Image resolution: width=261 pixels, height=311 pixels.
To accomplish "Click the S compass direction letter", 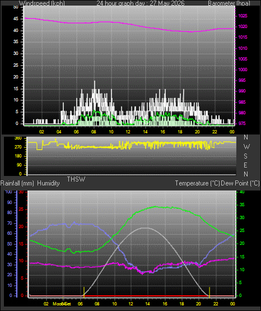I will coord(245,156).
